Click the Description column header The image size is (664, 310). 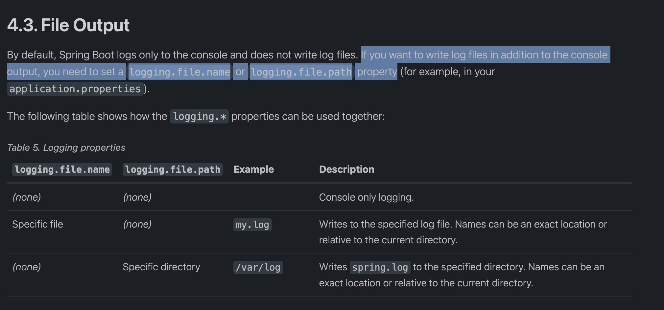click(346, 169)
